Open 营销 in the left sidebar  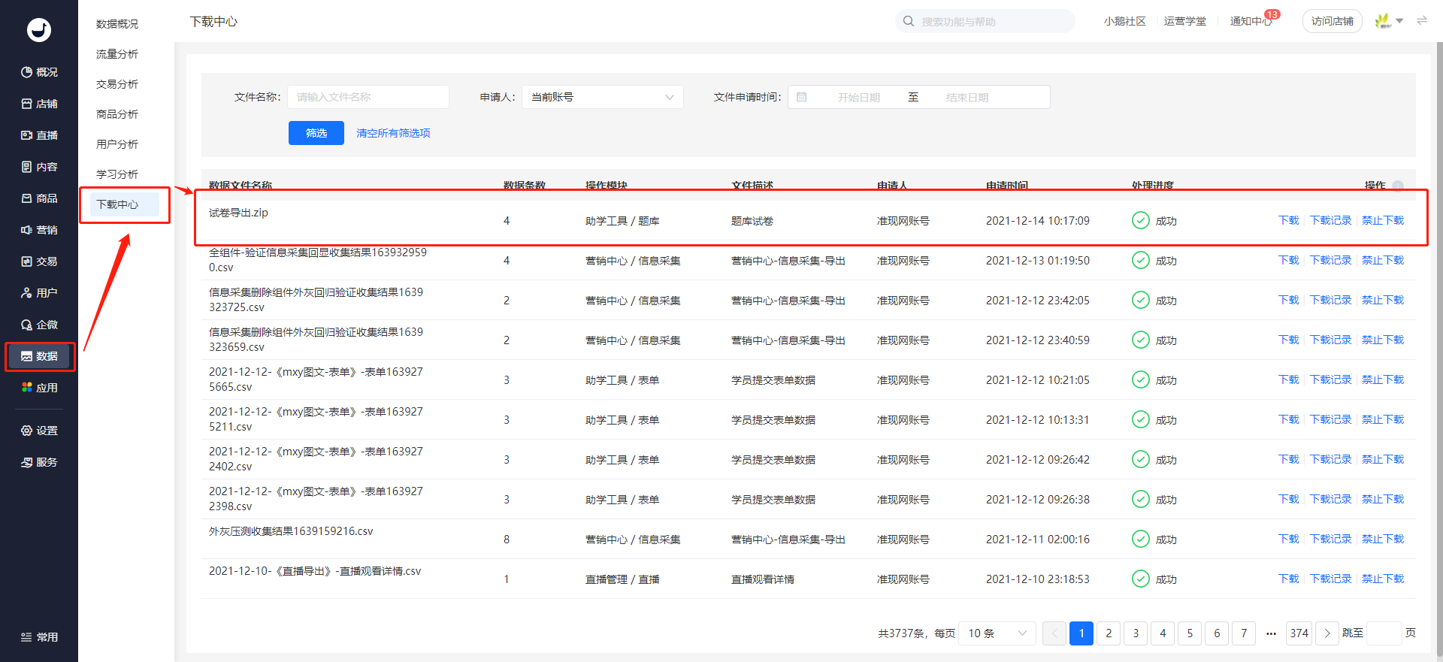pos(39,230)
